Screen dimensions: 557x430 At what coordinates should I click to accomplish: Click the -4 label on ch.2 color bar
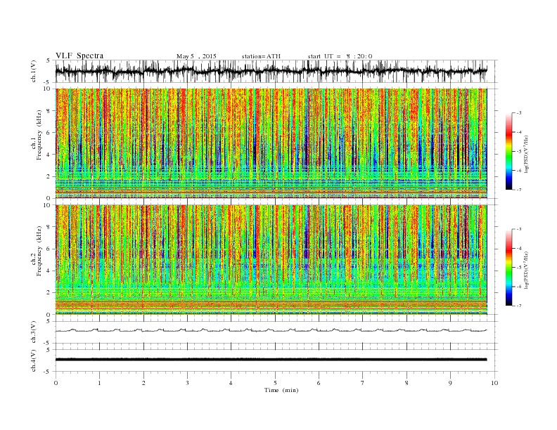pyautogui.click(x=519, y=248)
